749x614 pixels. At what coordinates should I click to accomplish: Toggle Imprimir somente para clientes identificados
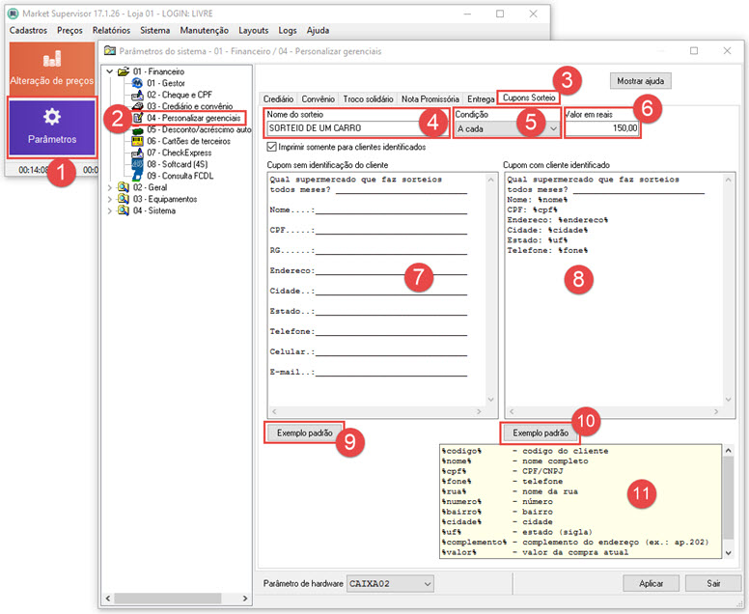point(272,147)
